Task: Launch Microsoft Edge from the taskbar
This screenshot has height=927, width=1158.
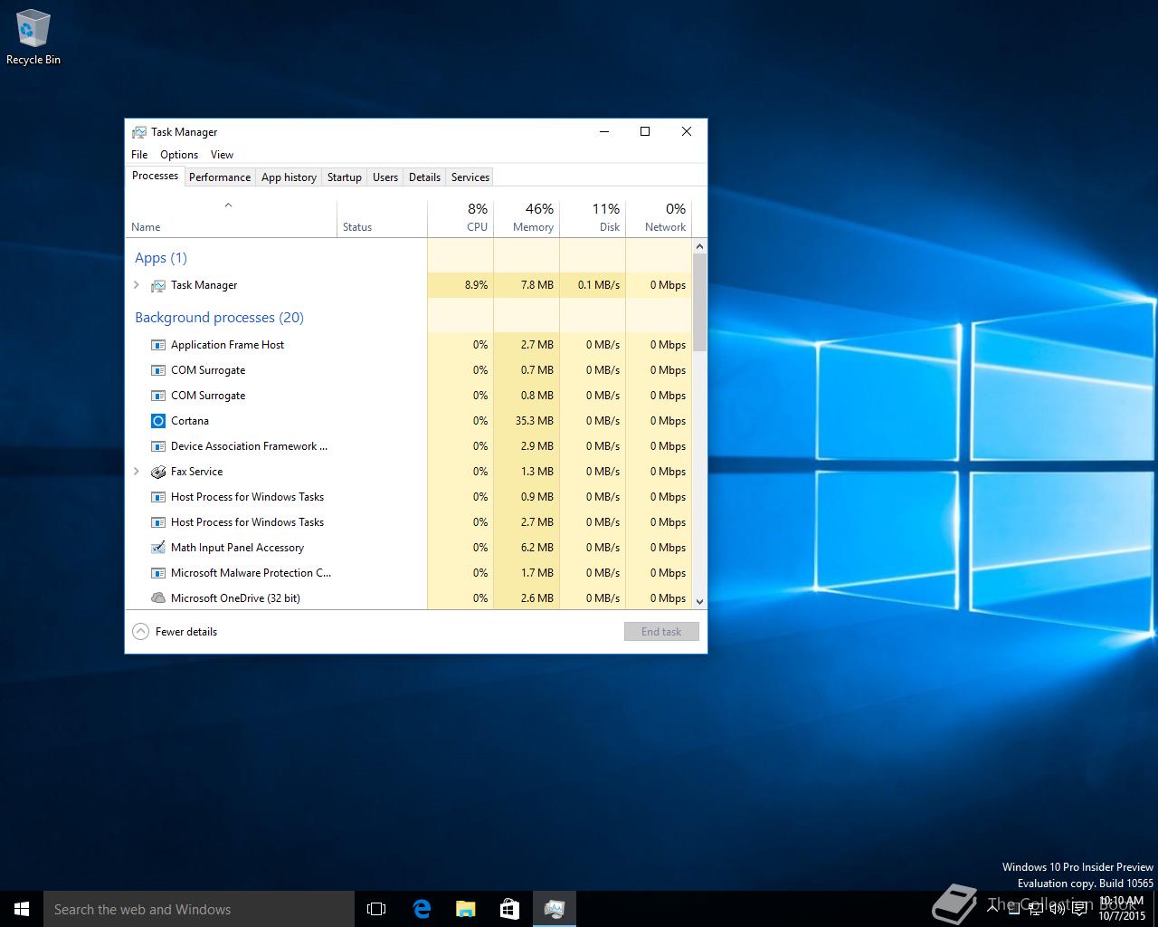Action: tap(422, 909)
